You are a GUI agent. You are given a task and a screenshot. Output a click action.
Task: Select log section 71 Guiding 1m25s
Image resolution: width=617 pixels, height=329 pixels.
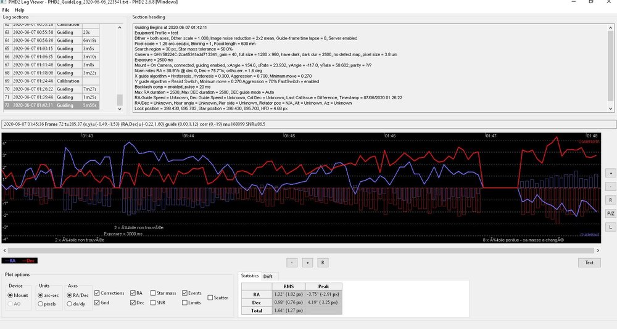(51, 97)
